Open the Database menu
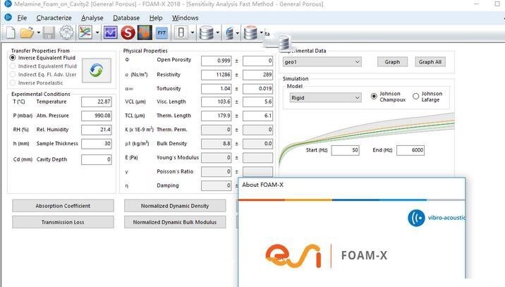The height and width of the screenshot is (287, 505). click(x=126, y=18)
